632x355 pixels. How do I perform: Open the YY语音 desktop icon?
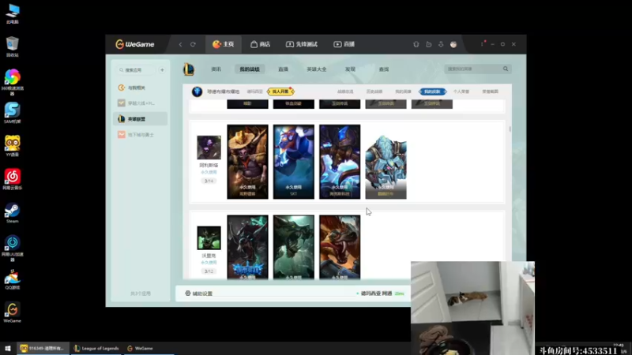click(x=13, y=146)
